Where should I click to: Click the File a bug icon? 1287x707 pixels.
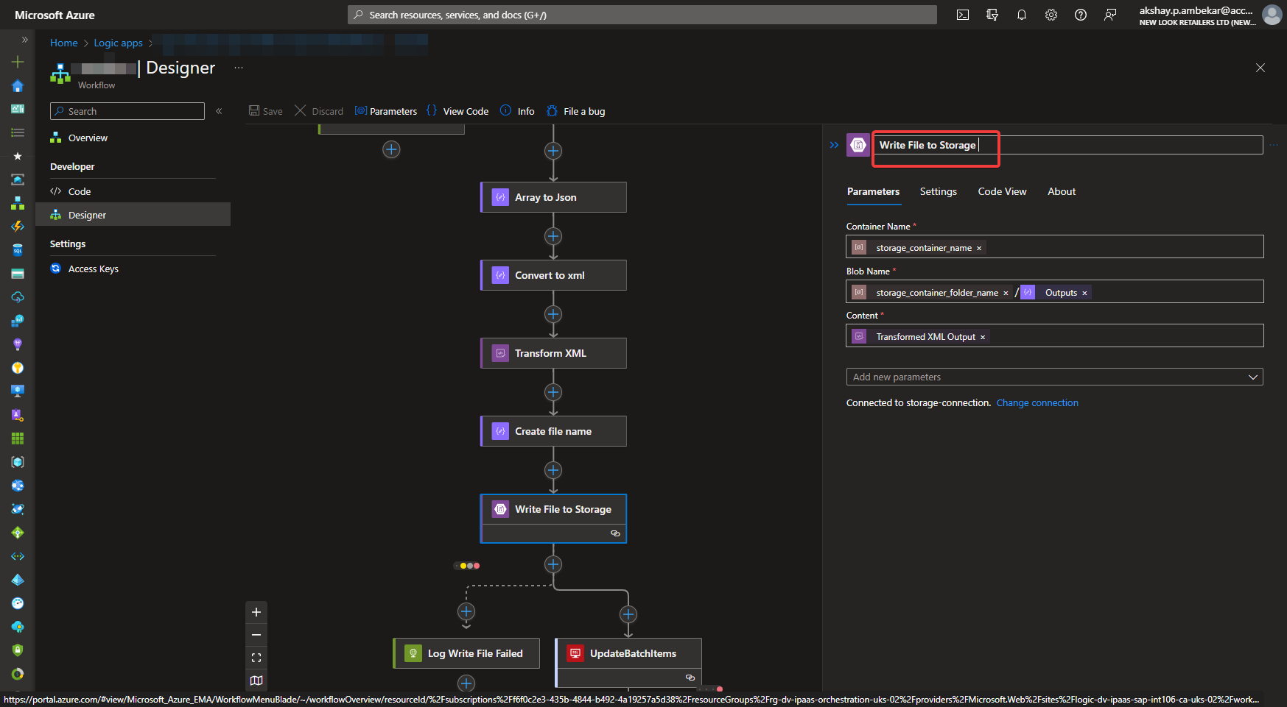click(x=552, y=110)
